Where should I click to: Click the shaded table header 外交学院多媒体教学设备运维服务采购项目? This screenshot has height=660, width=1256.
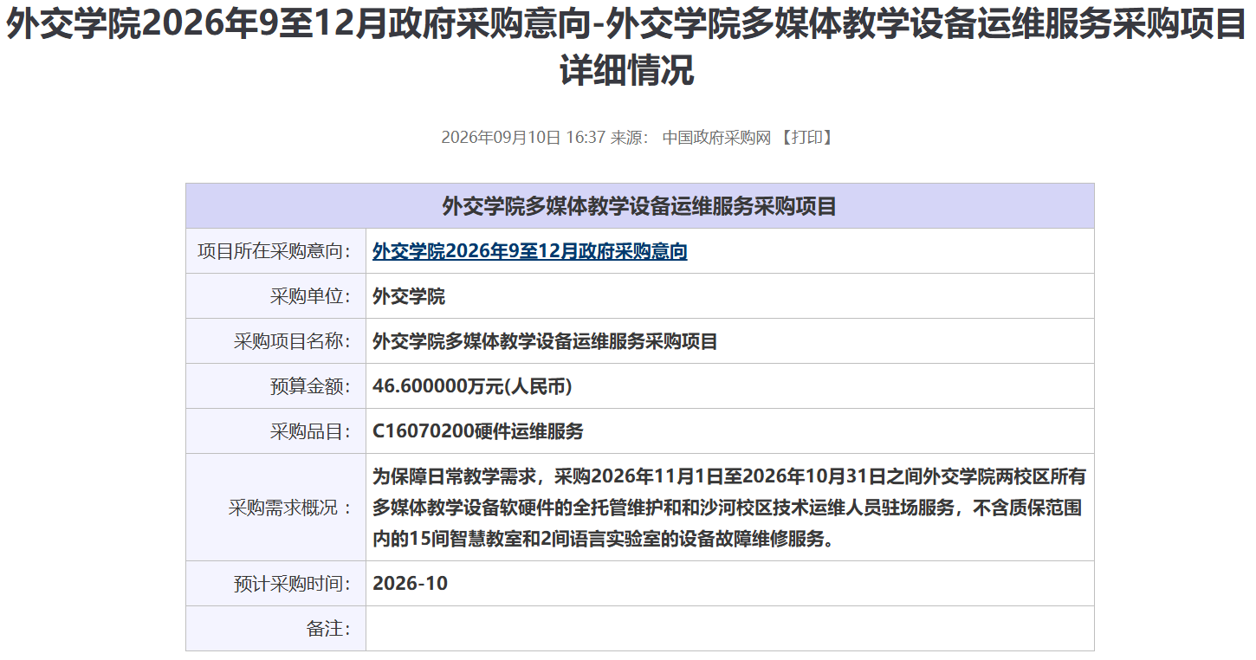pyautogui.click(x=640, y=206)
